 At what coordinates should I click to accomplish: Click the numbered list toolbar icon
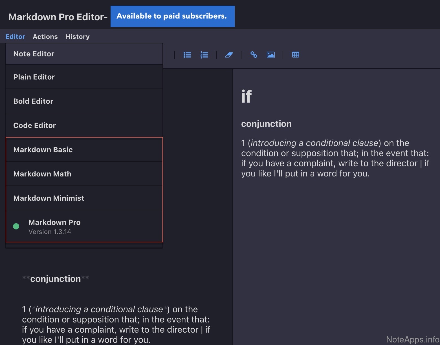pos(204,55)
